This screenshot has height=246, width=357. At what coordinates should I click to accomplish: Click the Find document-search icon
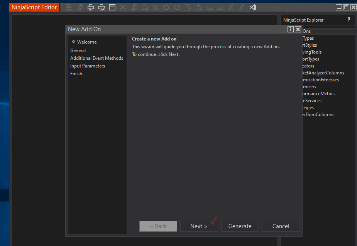tap(188, 7)
